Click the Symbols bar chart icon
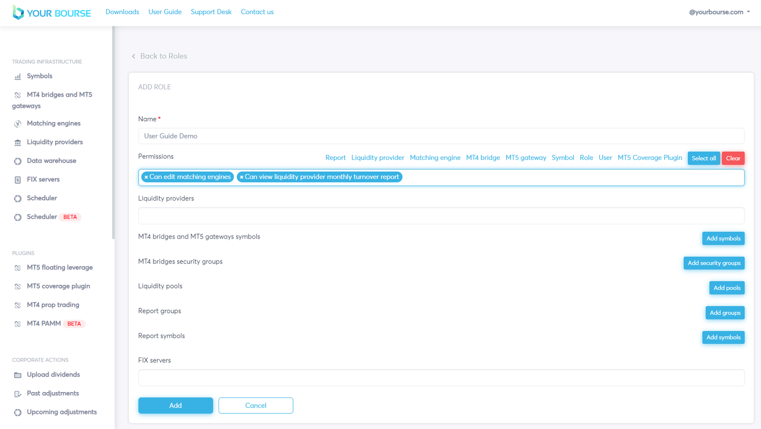The width and height of the screenshot is (761, 429). (x=17, y=76)
